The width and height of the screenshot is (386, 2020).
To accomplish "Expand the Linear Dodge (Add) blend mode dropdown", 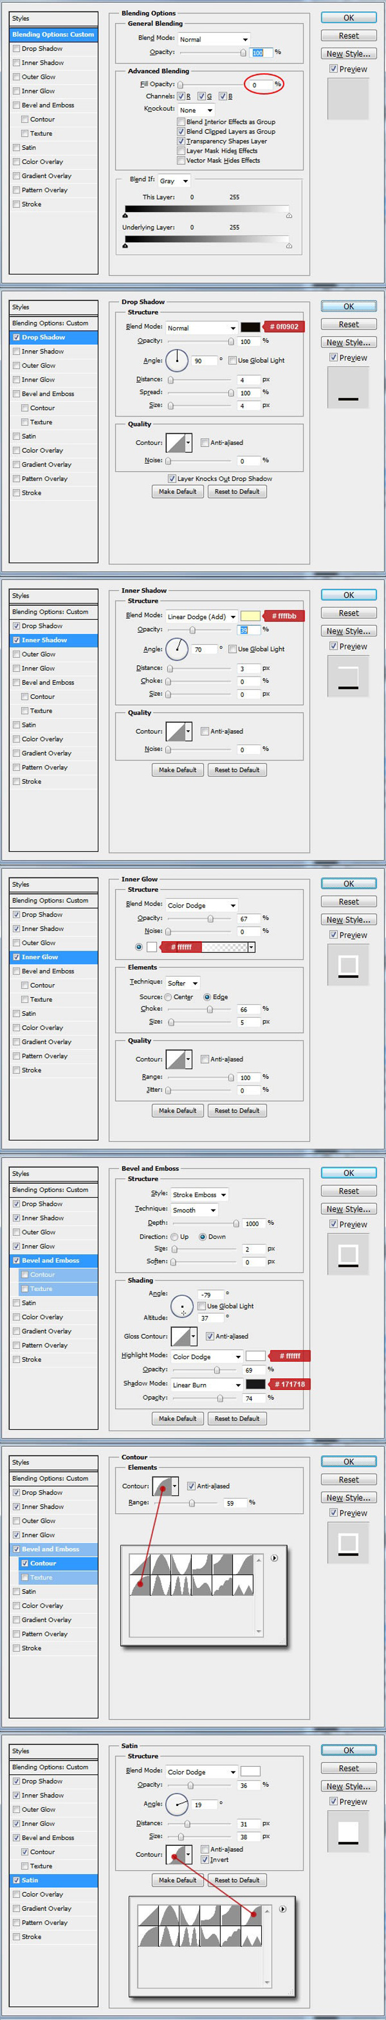I will tap(202, 617).
